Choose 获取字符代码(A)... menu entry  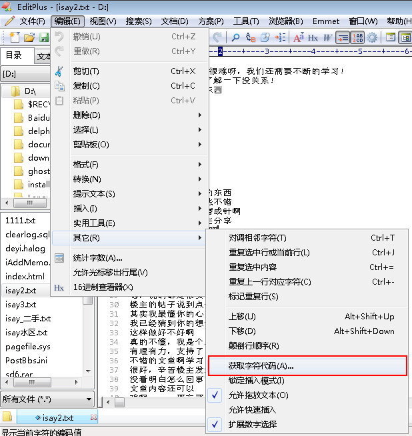pos(307,366)
